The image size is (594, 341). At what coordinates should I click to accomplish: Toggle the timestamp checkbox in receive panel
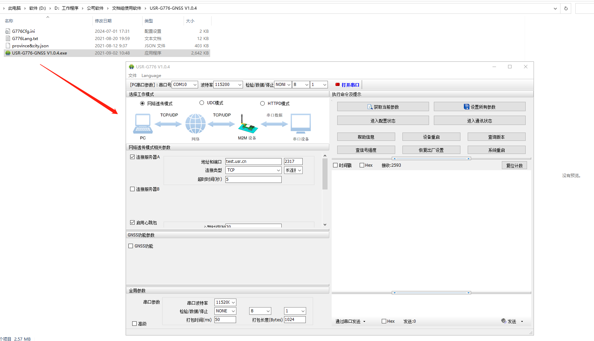[335, 165]
